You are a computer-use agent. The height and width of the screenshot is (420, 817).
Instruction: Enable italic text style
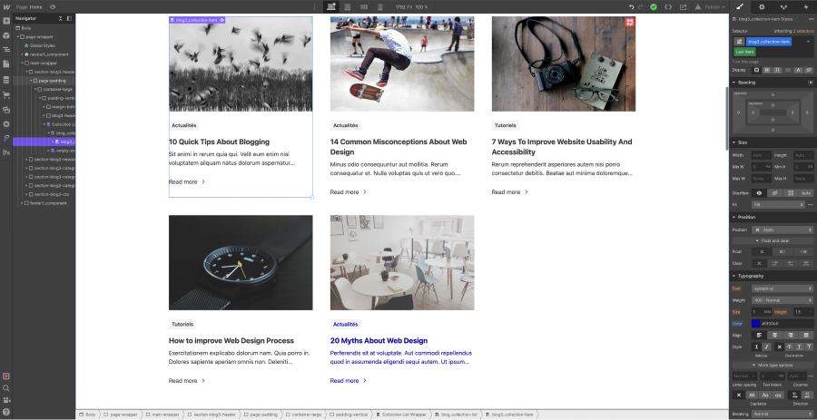[x=767, y=347]
